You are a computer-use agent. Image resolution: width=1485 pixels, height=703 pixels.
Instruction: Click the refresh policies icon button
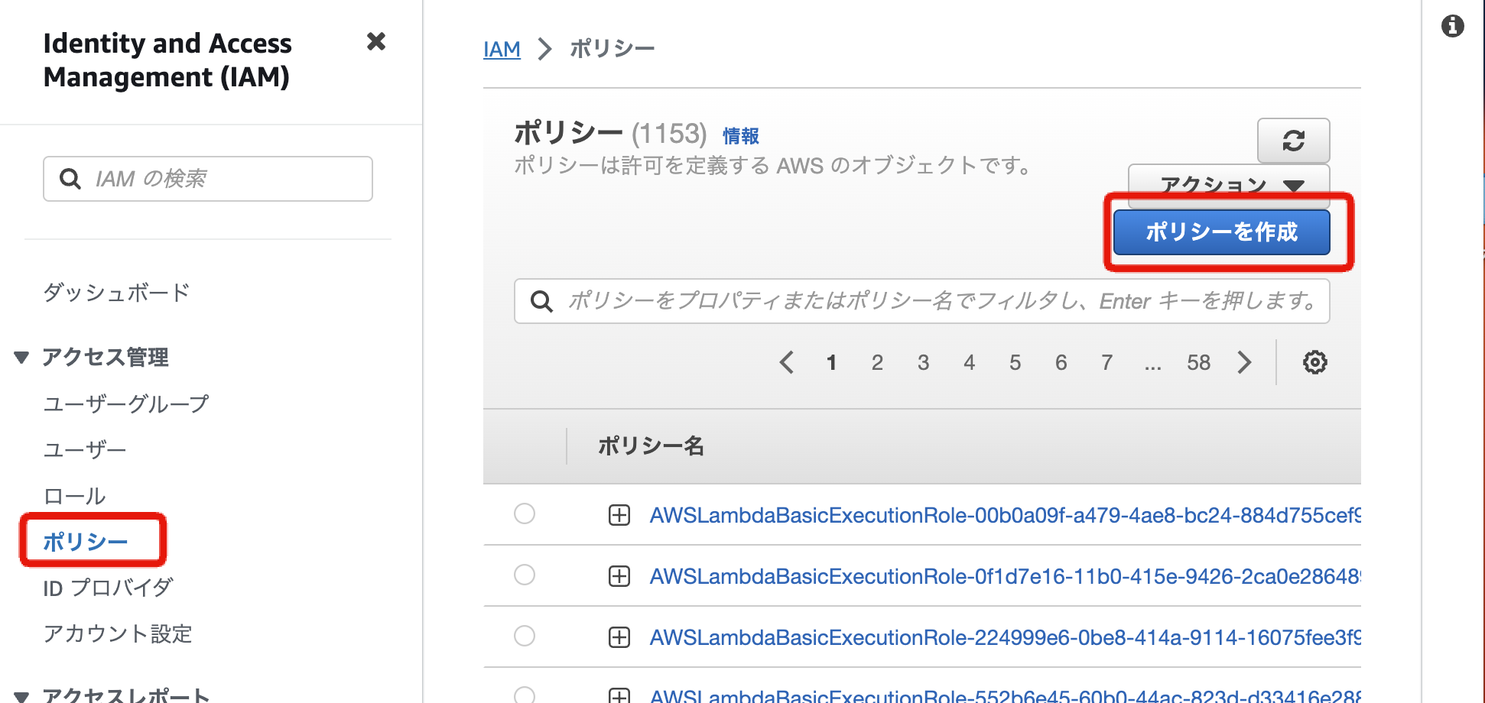1293,141
